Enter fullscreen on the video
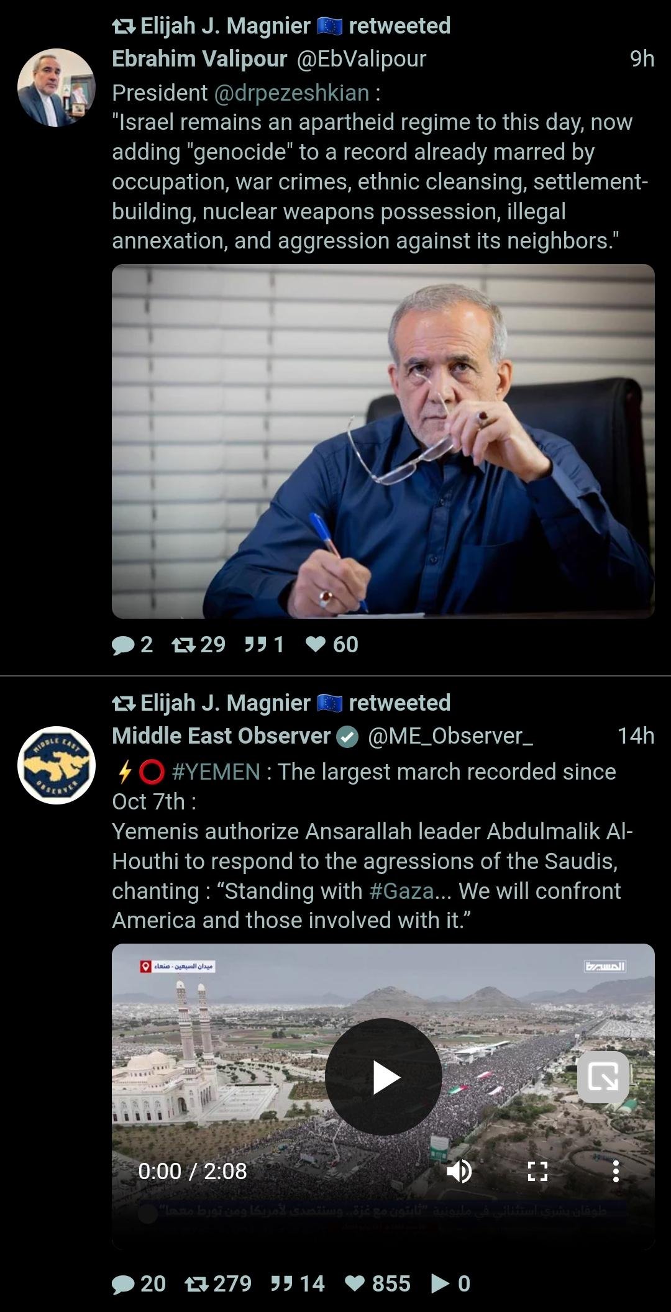 pos(537,1172)
